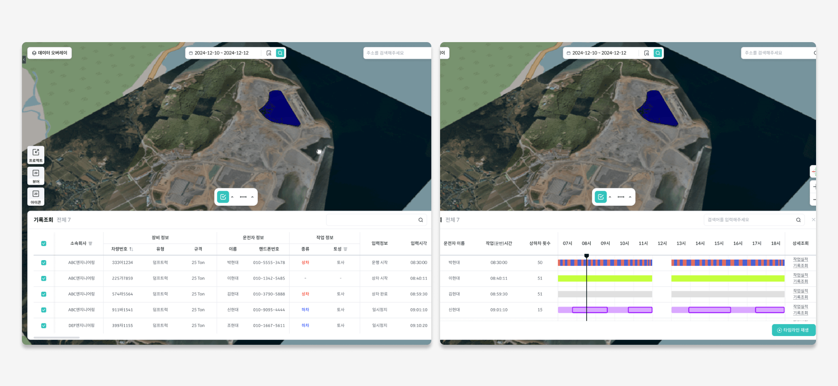Viewport: 838px width, 386px height.
Task: Uncheck the DEF엔지니어링 row checkbox
Action: point(43,325)
